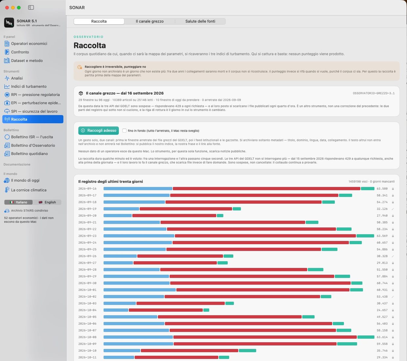Toggle the sidebar with the titlebar panel icon

click(x=31, y=8)
